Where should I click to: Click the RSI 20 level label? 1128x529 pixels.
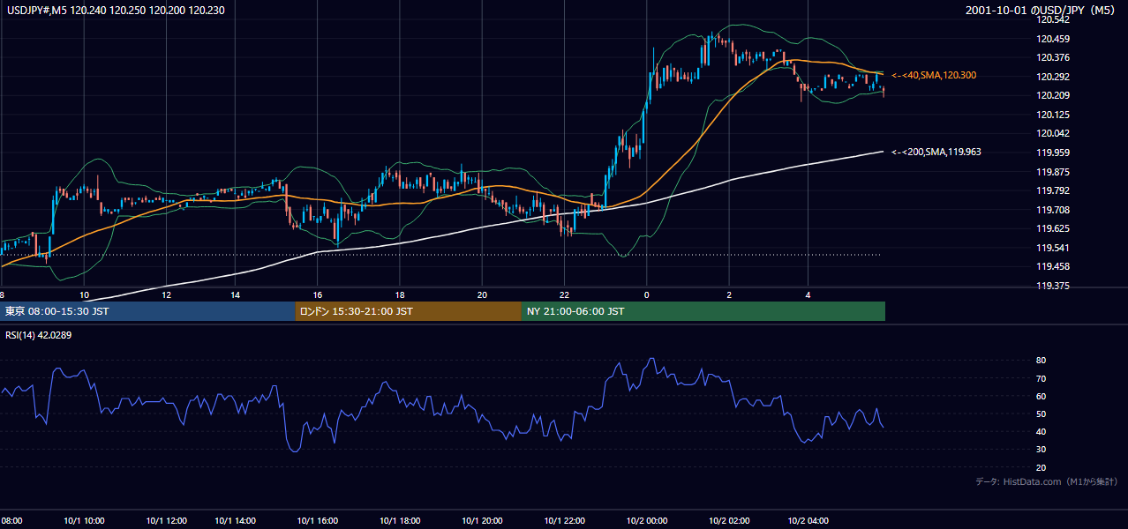pyautogui.click(x=1041, y=467)
